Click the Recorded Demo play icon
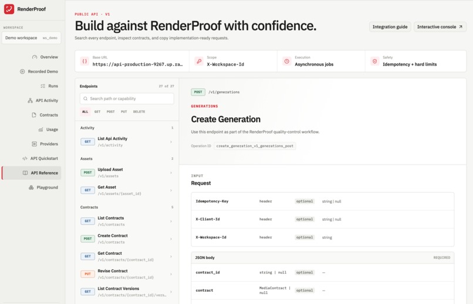The width and height of the screenshot is (473, 304). (x=22, y=71)
